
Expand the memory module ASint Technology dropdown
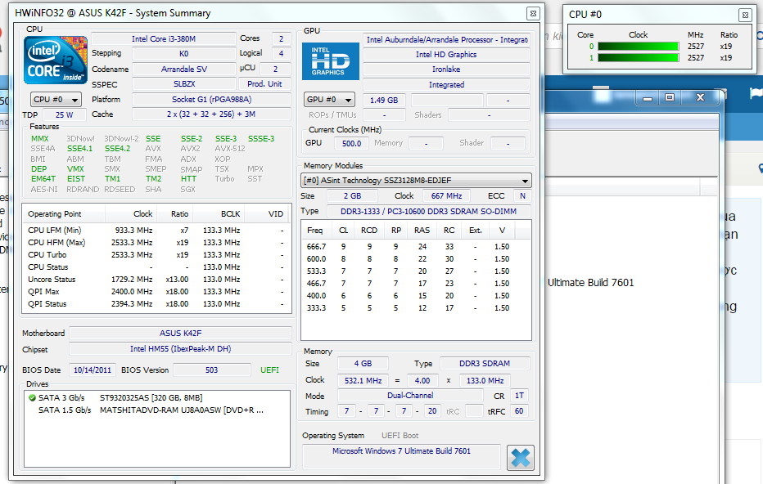[417, 181]
